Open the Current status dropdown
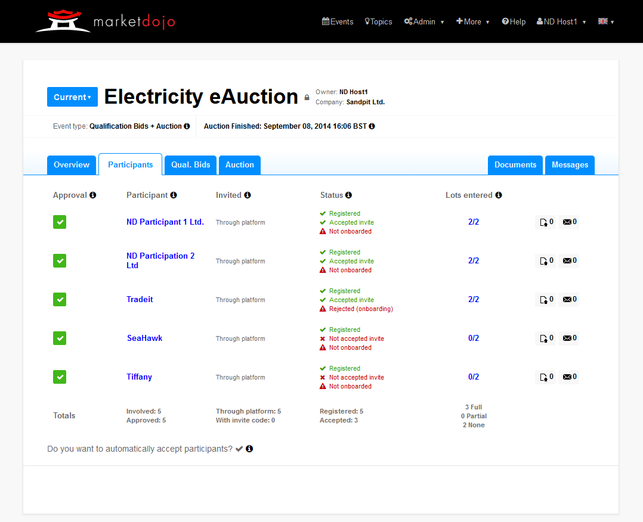The height and width of the screenshot is (522, 643). (x=72, y=97)
